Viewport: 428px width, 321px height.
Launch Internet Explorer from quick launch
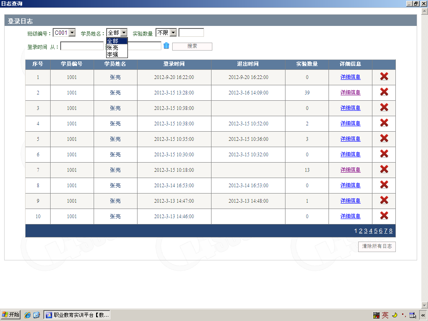[28, 315]
